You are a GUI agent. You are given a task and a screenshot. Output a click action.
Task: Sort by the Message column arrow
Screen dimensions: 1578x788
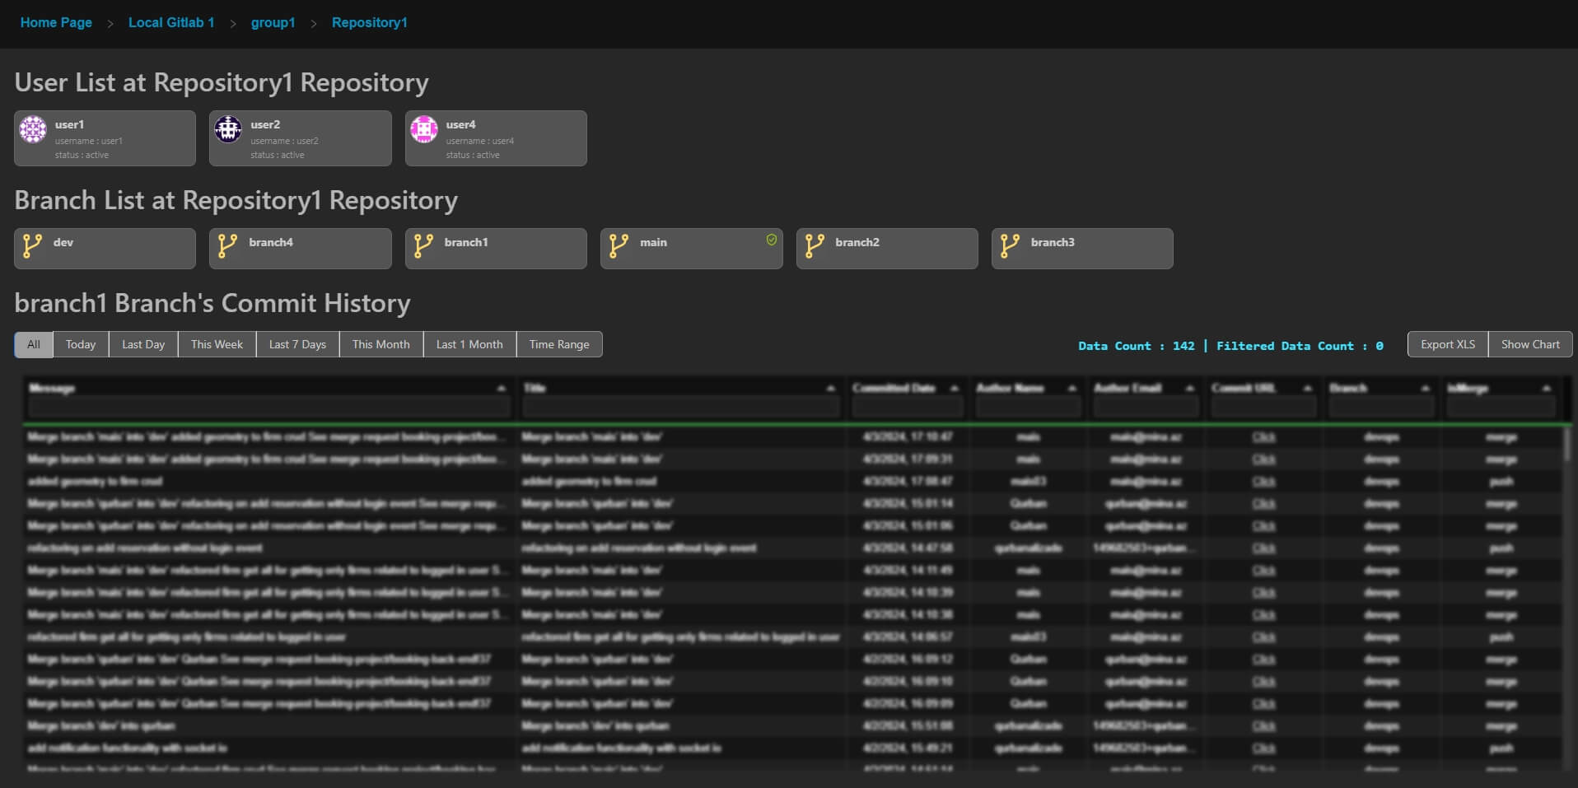point(502,389)
